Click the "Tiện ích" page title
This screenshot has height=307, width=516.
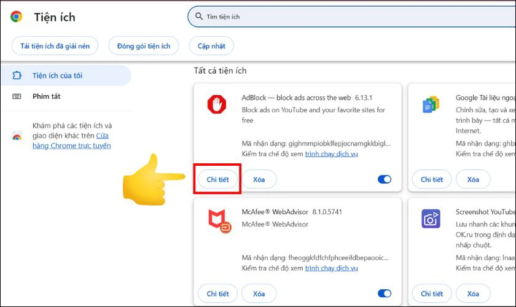(x=55, y=17)
